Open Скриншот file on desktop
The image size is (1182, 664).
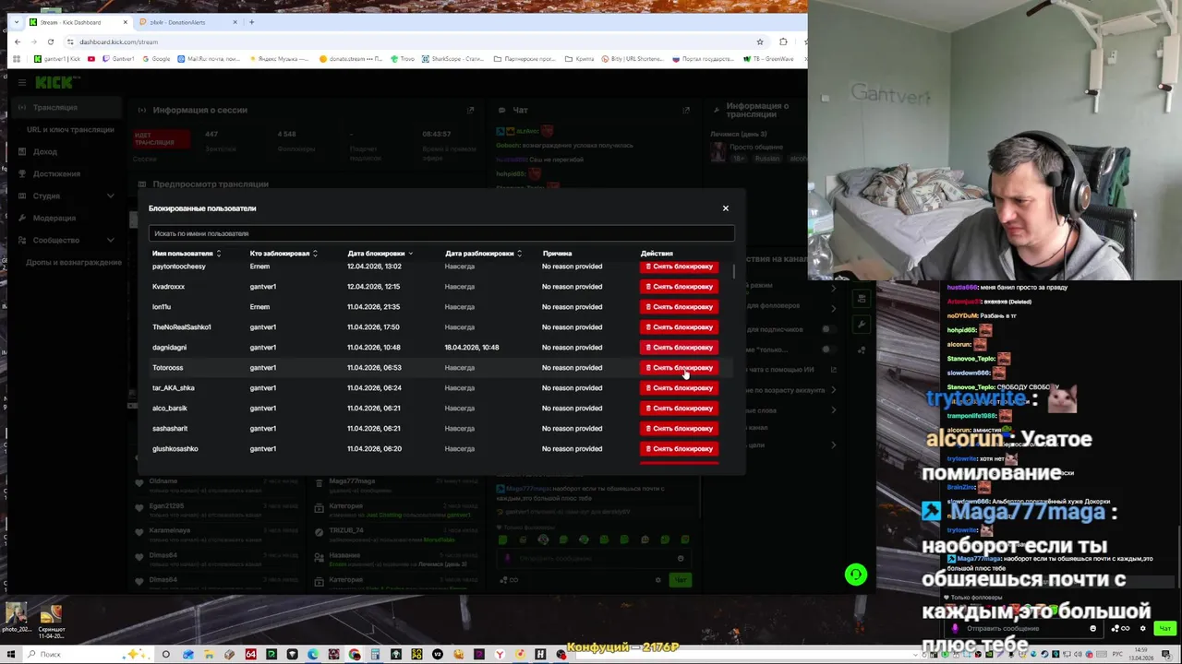(51, 622)
